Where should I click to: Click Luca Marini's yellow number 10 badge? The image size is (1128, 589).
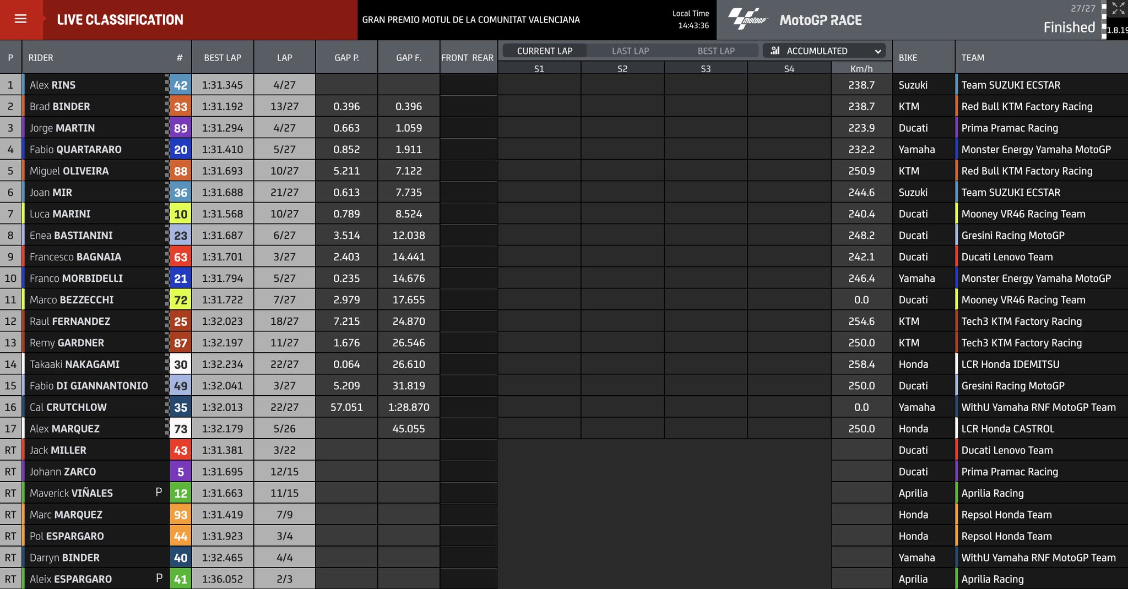[180, 214]
